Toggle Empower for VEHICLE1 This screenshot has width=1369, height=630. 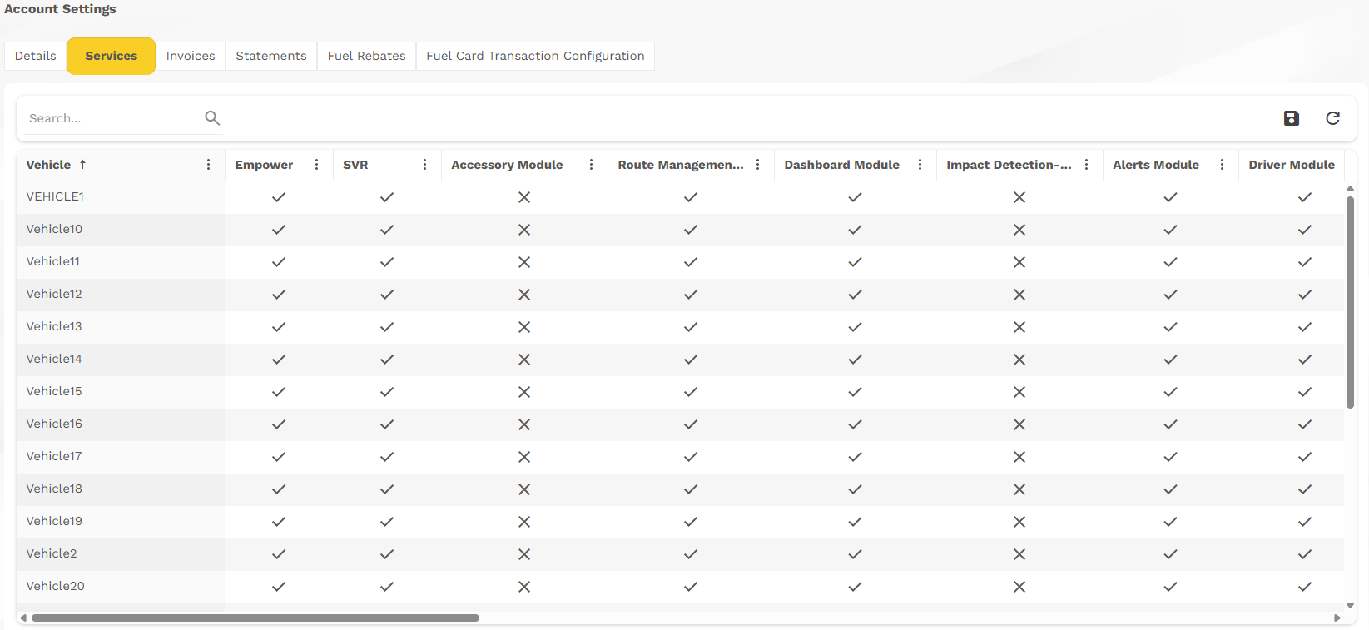279,197
